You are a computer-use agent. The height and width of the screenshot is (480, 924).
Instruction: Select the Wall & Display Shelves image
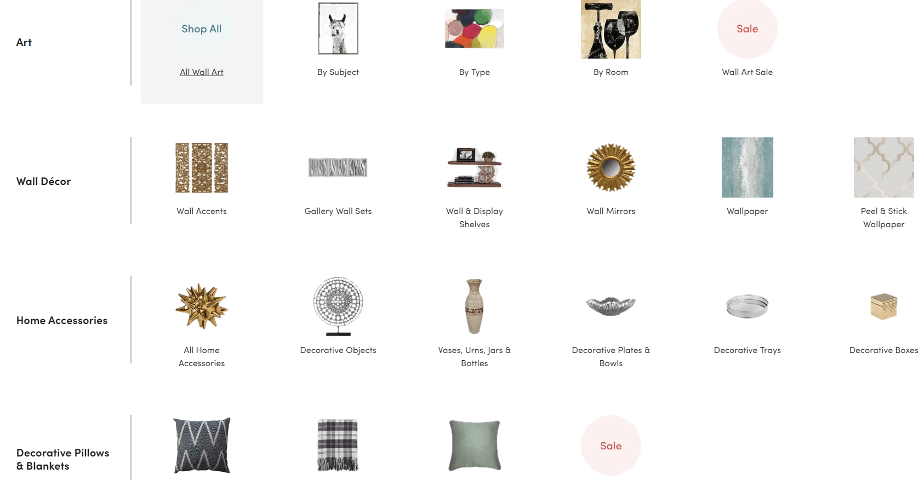[475, 167]
